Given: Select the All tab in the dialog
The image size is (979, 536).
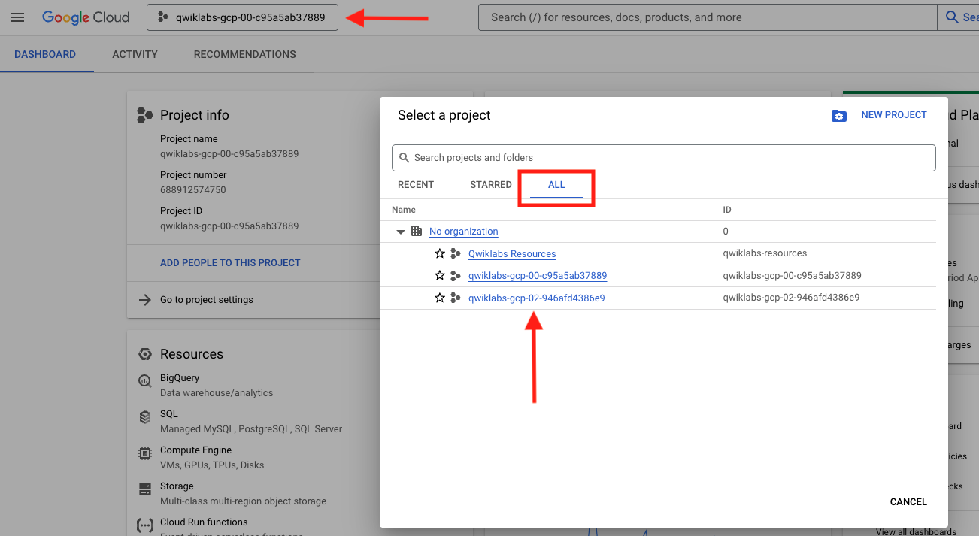Looking at the screenshot, I should pyautogui.click(x=556, y=185).
